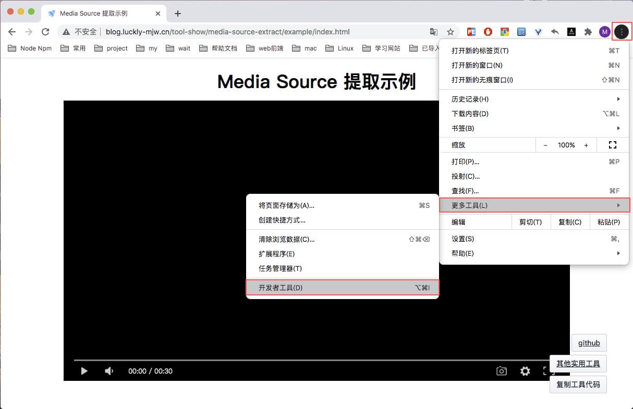Image resolution: width=633 pixels, height=409 pixels.
Task: Choose 清除浏览数据(C)... in the submenu
Action: (x=343, y=239)
